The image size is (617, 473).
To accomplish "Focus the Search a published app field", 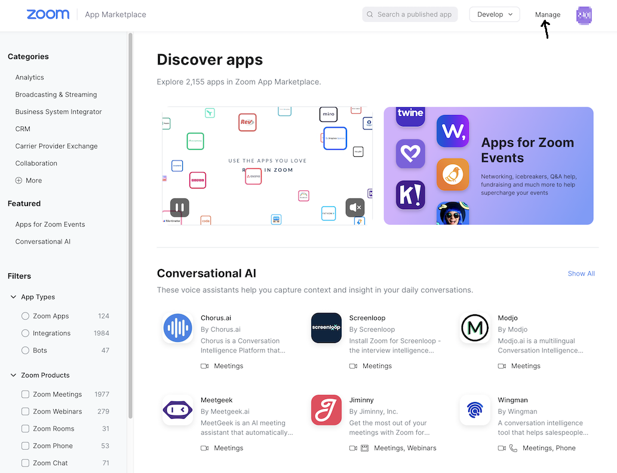I will pyautogui.click(x=410, y=14).
